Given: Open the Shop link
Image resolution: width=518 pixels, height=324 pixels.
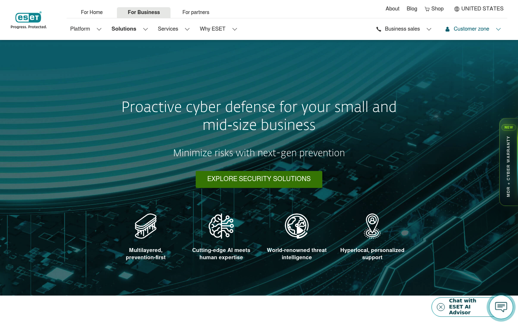Looking at the screenshot, I should (437, 9).
